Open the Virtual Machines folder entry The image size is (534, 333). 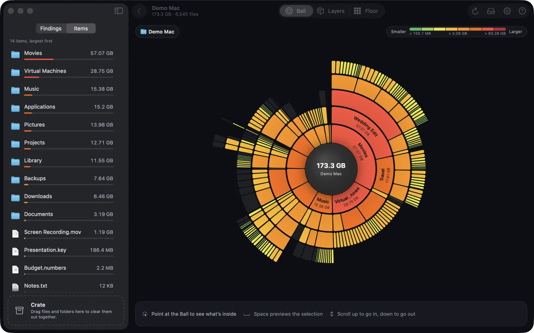[x=62, y=72]
